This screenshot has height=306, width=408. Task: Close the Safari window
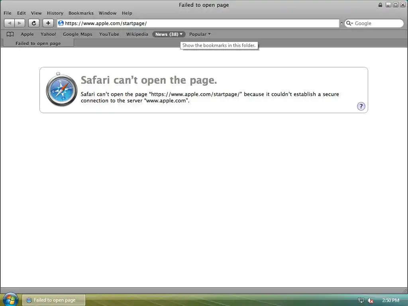pos(402,5)
